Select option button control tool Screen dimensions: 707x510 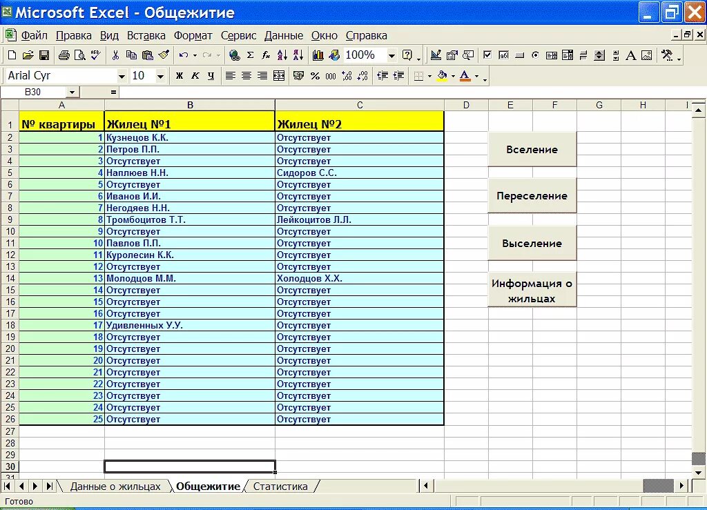pos(535,55)
